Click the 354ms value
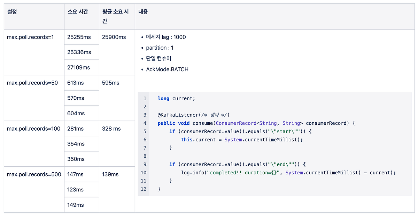The image size is (418, 215). pyautogui.click(x=76, y=144)
